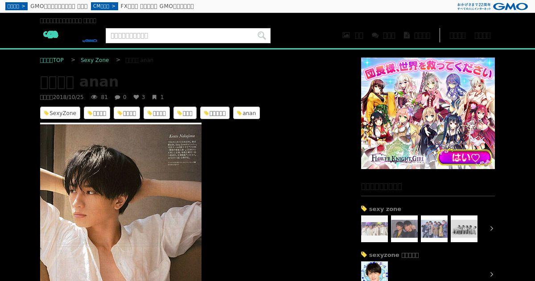535x281 pixels.
Task: Like the post via heart icon
Action: 136,97
